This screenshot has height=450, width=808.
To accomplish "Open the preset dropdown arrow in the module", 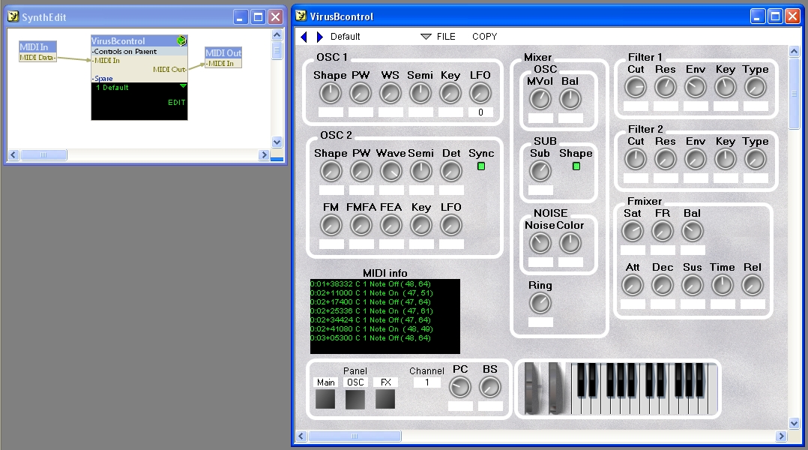I will (x=182, y=86).
